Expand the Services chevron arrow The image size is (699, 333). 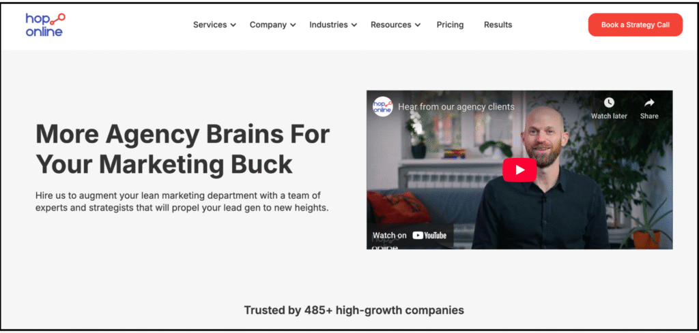click(233, 25)
